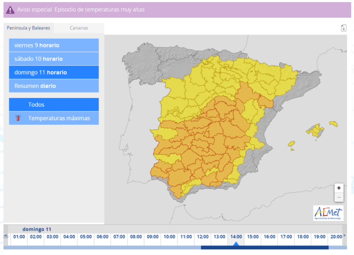Show Todos warning types
Image resolution: width=354 pixels, height=255 pixels.
coord(54,104)
